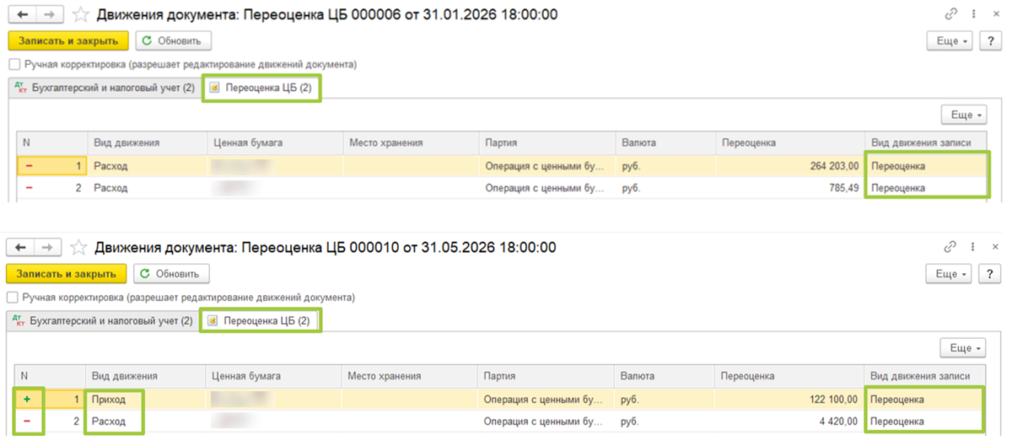The width and height of the screenshot is (1012, 446).
Task: Enable Ручная корректировка checkbox in 000006 window
Action: point(13,64)
